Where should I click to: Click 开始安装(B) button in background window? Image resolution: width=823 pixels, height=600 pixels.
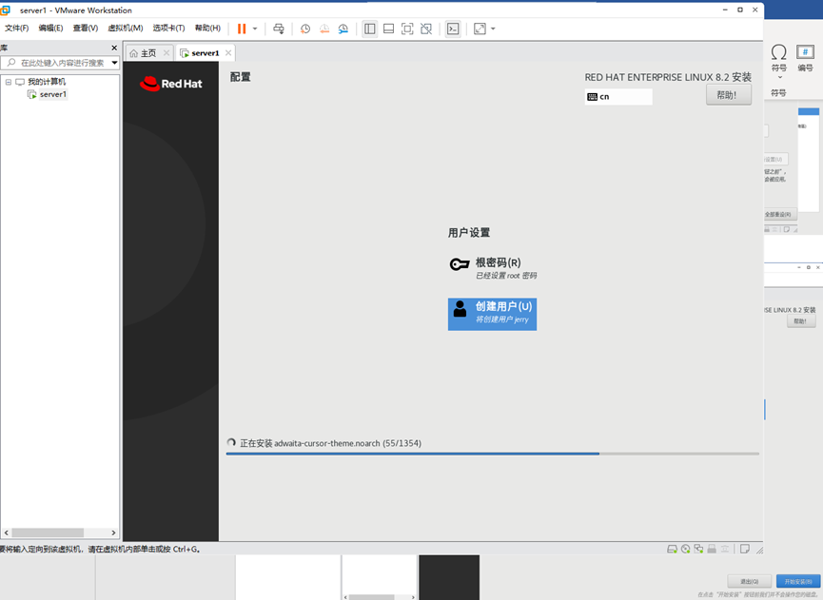click(x=798, y=581)
